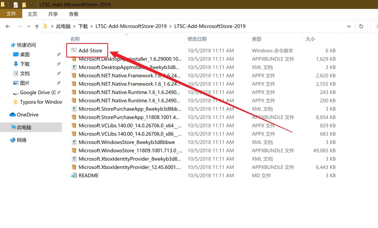
Task: Sort files by 大小 size column
Action: coord(310,39)
